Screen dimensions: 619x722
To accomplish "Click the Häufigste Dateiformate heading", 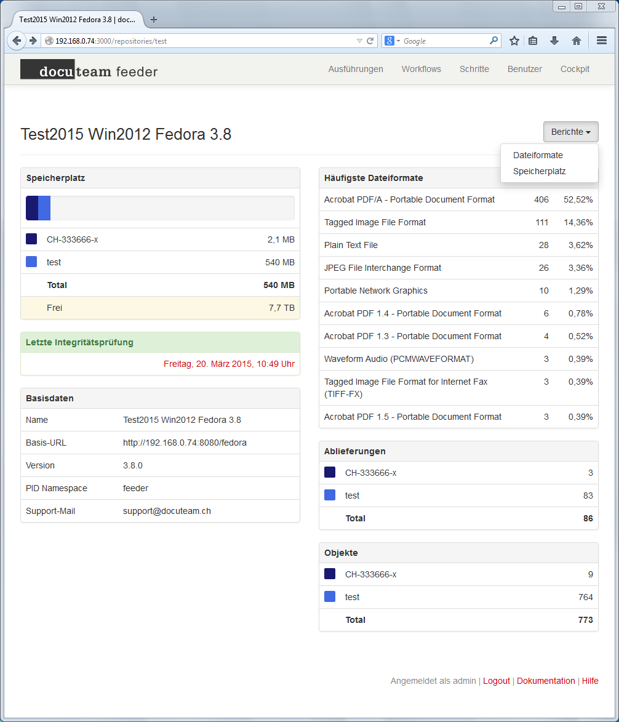I will pyautogui.click(x=373, y=178).
